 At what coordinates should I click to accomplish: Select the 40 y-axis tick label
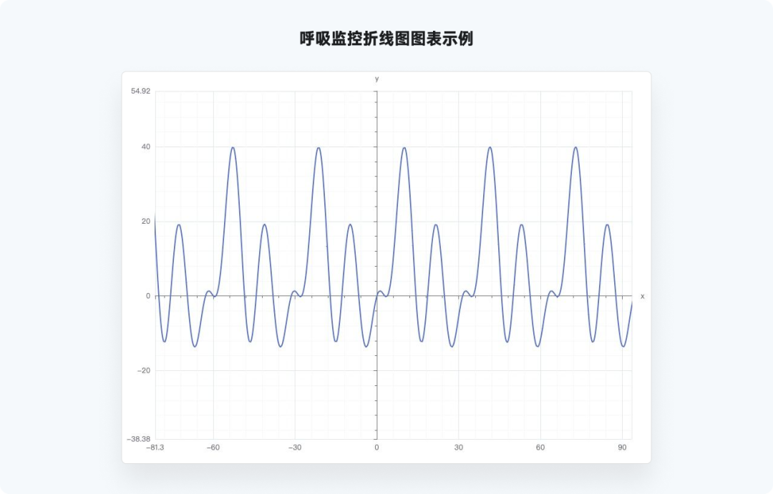tap(146, 147)
